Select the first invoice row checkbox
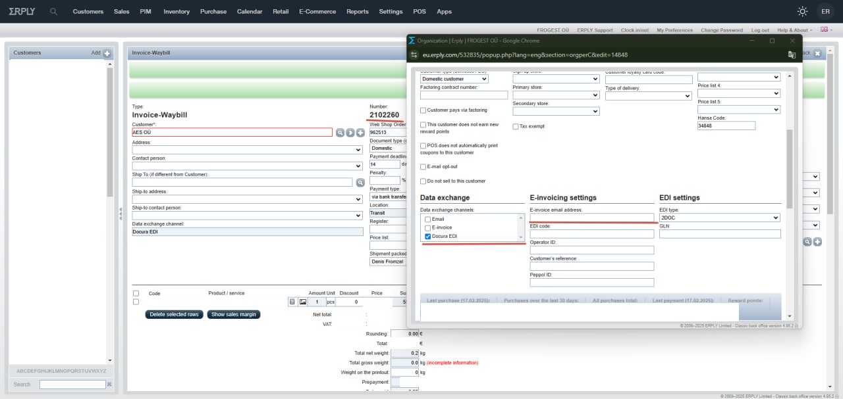Viewport: 843px width, 399px height. tap(136, 302)
